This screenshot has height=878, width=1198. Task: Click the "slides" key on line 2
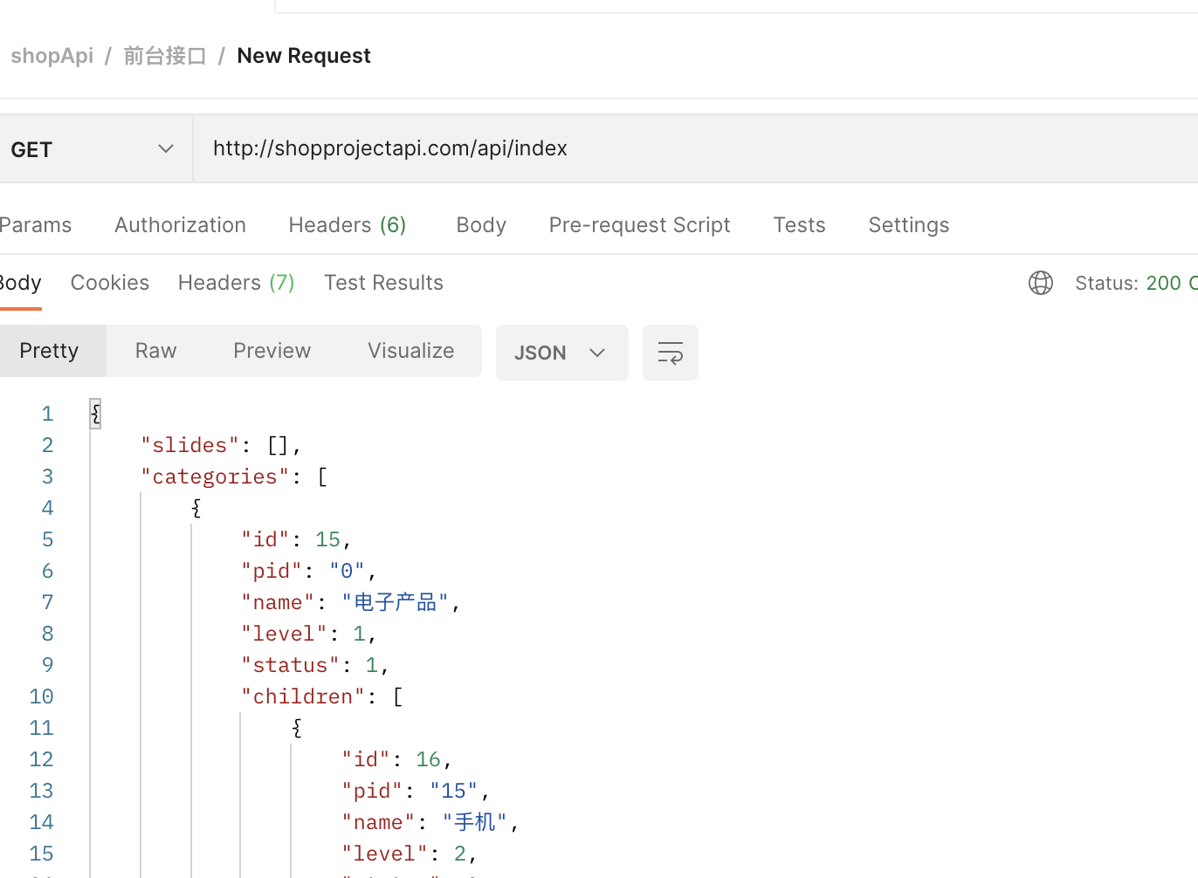189,445
